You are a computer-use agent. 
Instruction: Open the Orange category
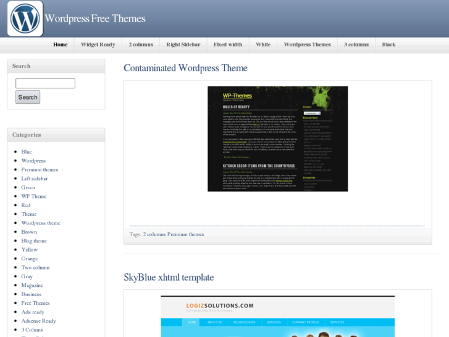(x=30, y=258)
